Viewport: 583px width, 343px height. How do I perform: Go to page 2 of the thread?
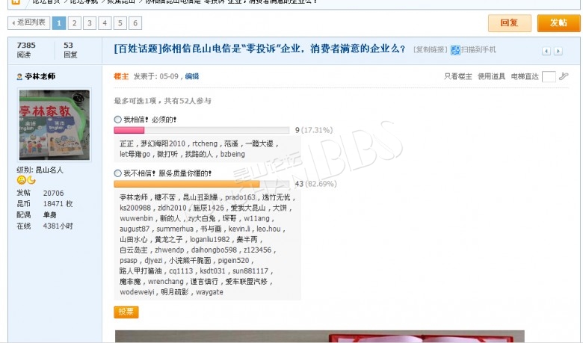click(x=75, y=23)
